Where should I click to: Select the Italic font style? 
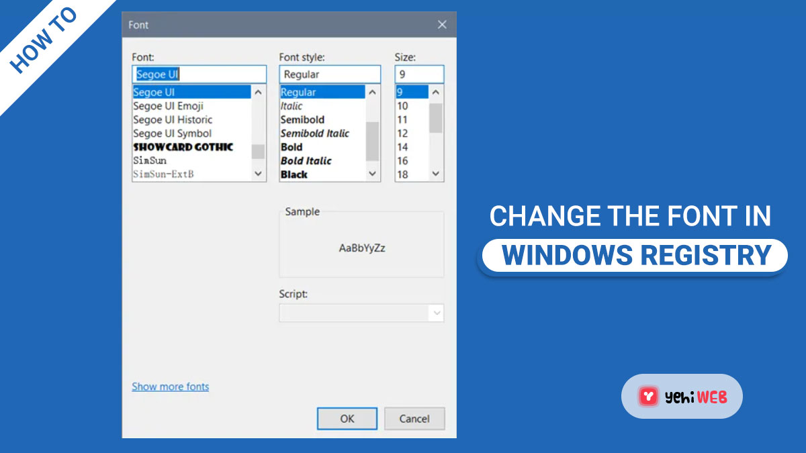[288, 105]
